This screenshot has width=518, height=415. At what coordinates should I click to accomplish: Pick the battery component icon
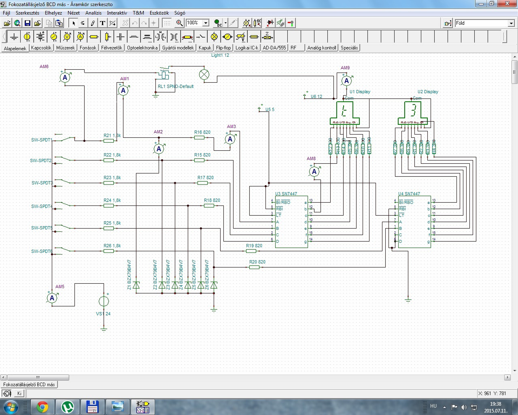pos(40,37)
